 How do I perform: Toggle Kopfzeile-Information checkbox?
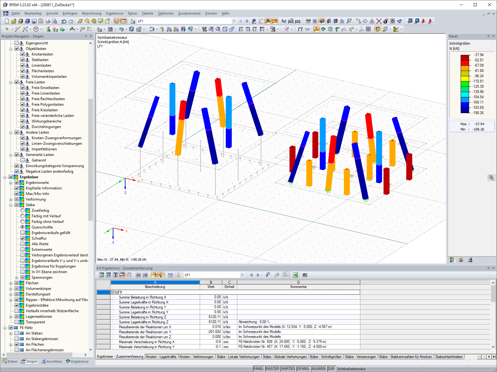point(17,188)
